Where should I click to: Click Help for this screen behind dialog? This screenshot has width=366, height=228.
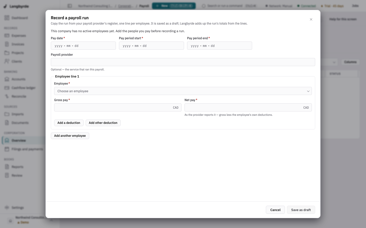(x=343, y=19)
